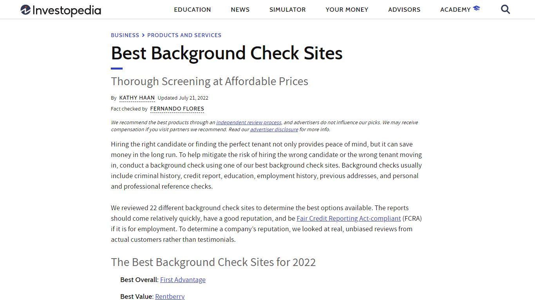Screen dimensions: 535x300
Task: Click the breadcrumb chevron after Business
Action: (143, 35)
